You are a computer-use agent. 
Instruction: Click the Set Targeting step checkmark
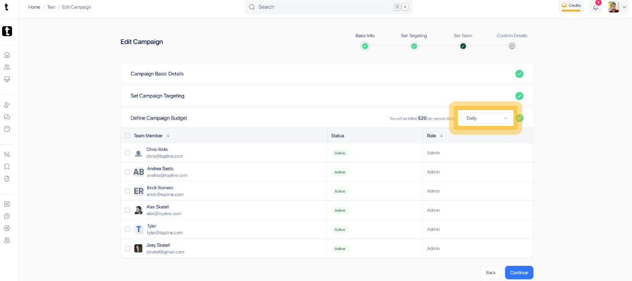pos(414,46)
